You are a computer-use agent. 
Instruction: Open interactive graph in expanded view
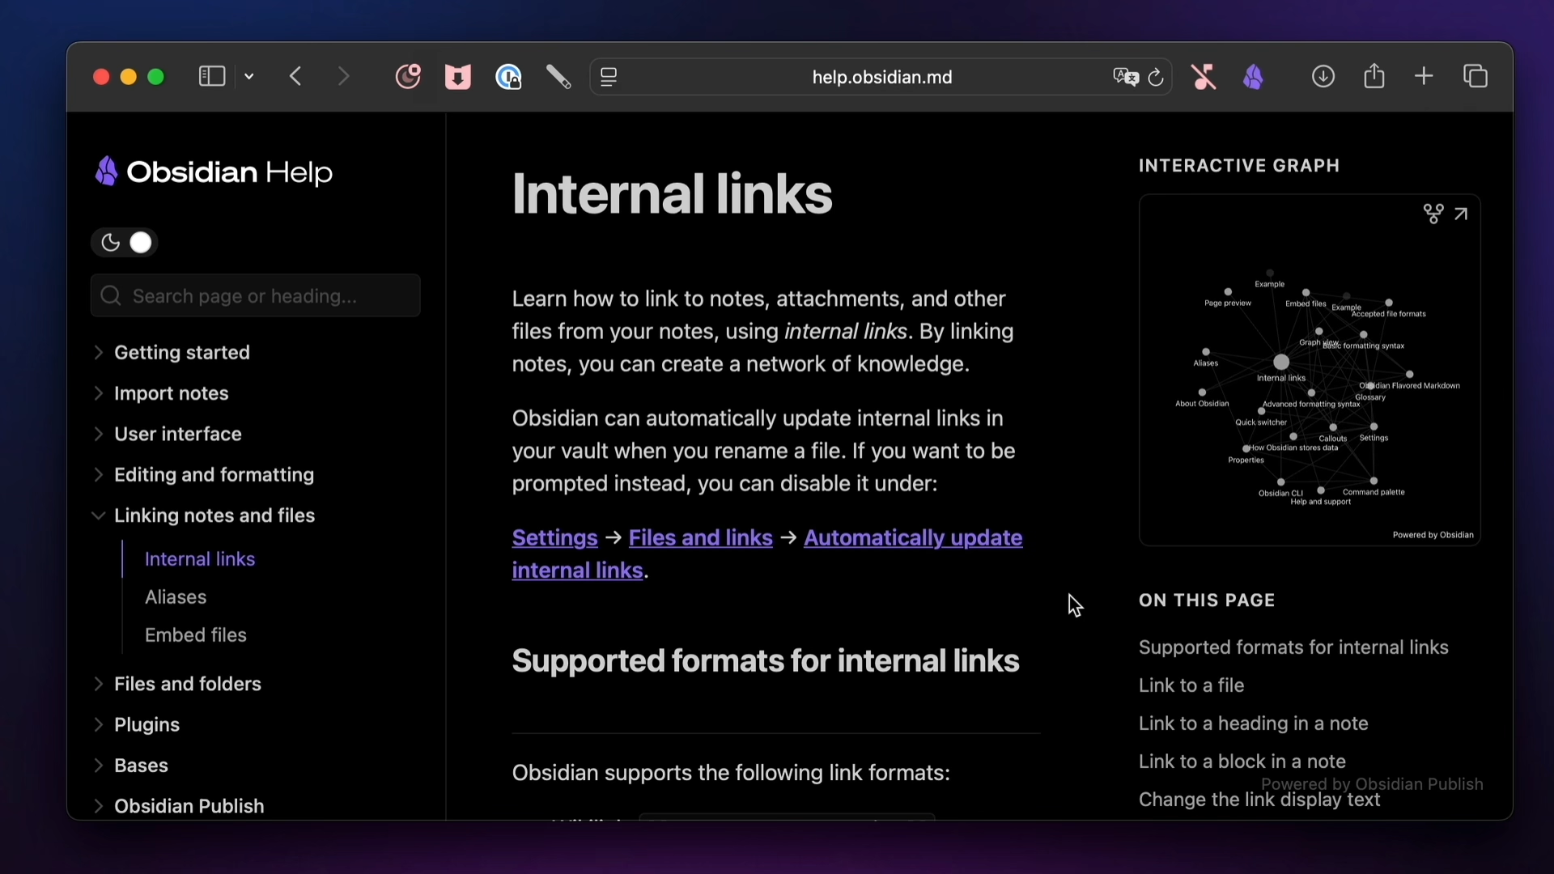click(x=1461, y=214)
